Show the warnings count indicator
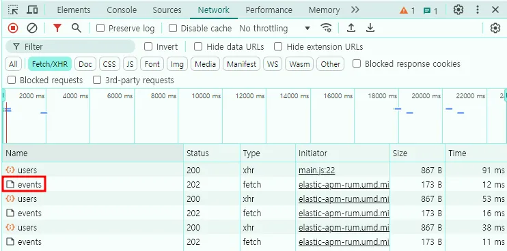 tap(407, 11)
